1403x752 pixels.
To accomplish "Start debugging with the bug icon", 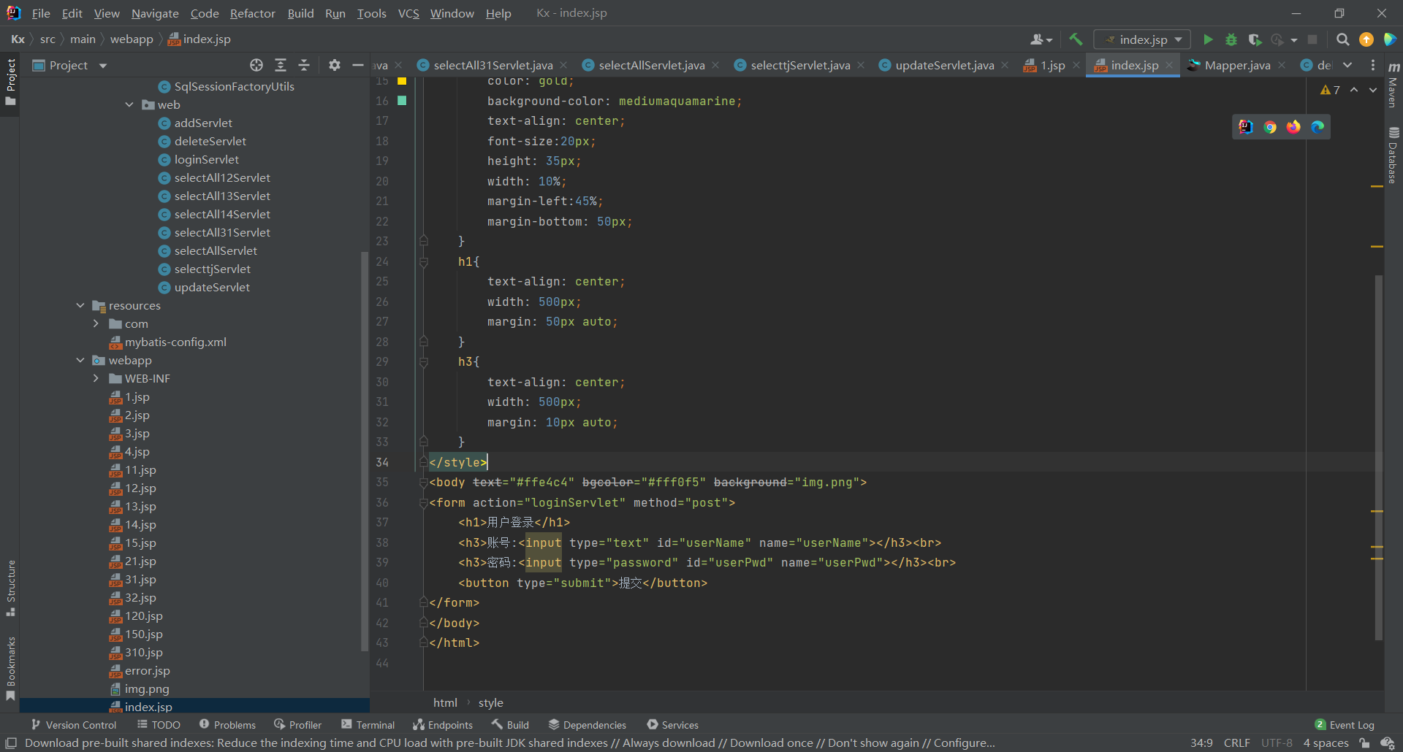I will point(1231,39).
